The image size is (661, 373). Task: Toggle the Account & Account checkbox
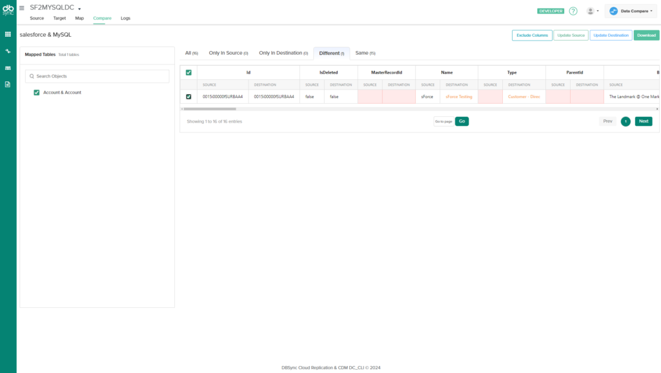point(37,92)
